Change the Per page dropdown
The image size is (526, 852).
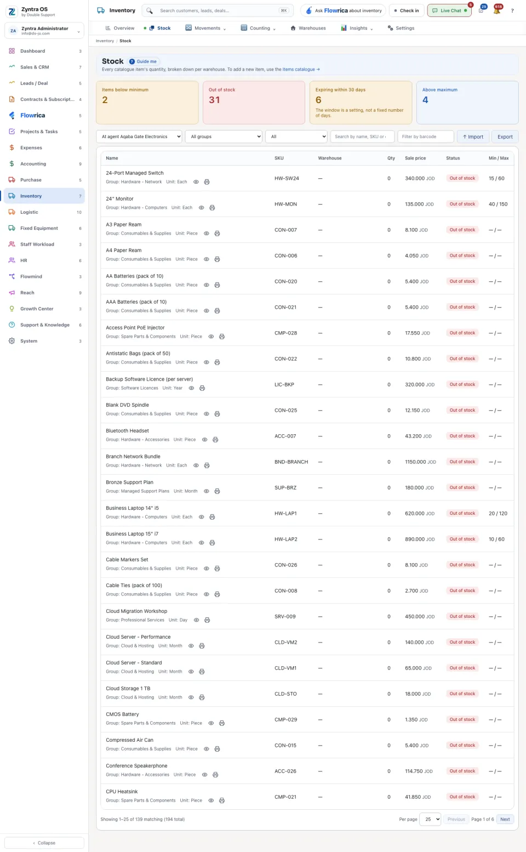pyautogui.click(x=431, y=819)
